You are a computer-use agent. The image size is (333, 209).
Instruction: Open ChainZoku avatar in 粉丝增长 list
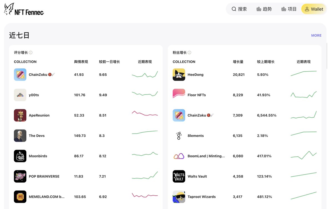(x=179, y=115)
